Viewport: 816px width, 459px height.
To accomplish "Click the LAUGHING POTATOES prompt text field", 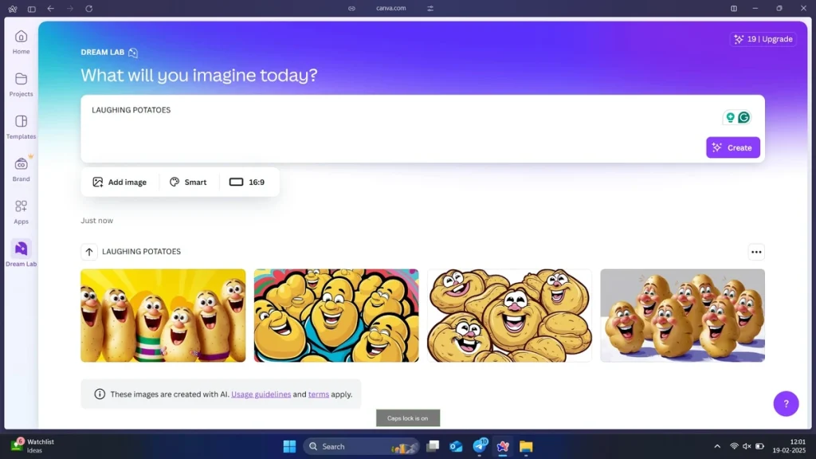I will point(422,128).
